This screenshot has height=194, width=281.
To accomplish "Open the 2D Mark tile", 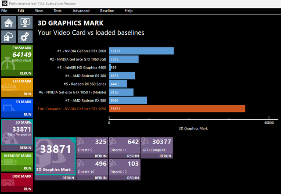I will tap(17, 105).
